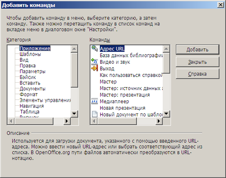This screenshot has height=178, width=226.
Task: Click the Видео и звук icon
Action: pyautogui.click(x=94, y=62)
